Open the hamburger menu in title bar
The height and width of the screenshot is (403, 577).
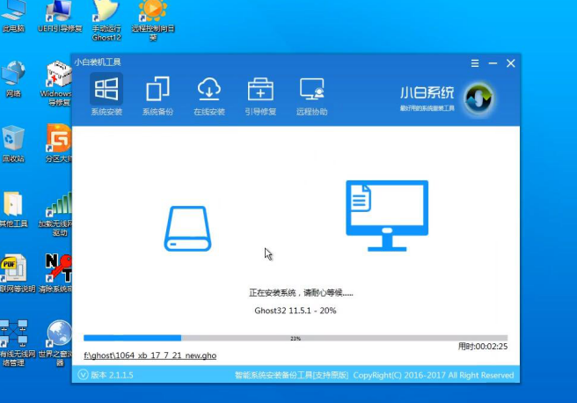point(475,63)
